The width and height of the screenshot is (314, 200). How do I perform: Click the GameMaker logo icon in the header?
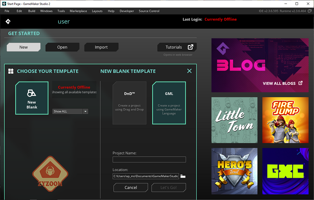coord(8,22)
